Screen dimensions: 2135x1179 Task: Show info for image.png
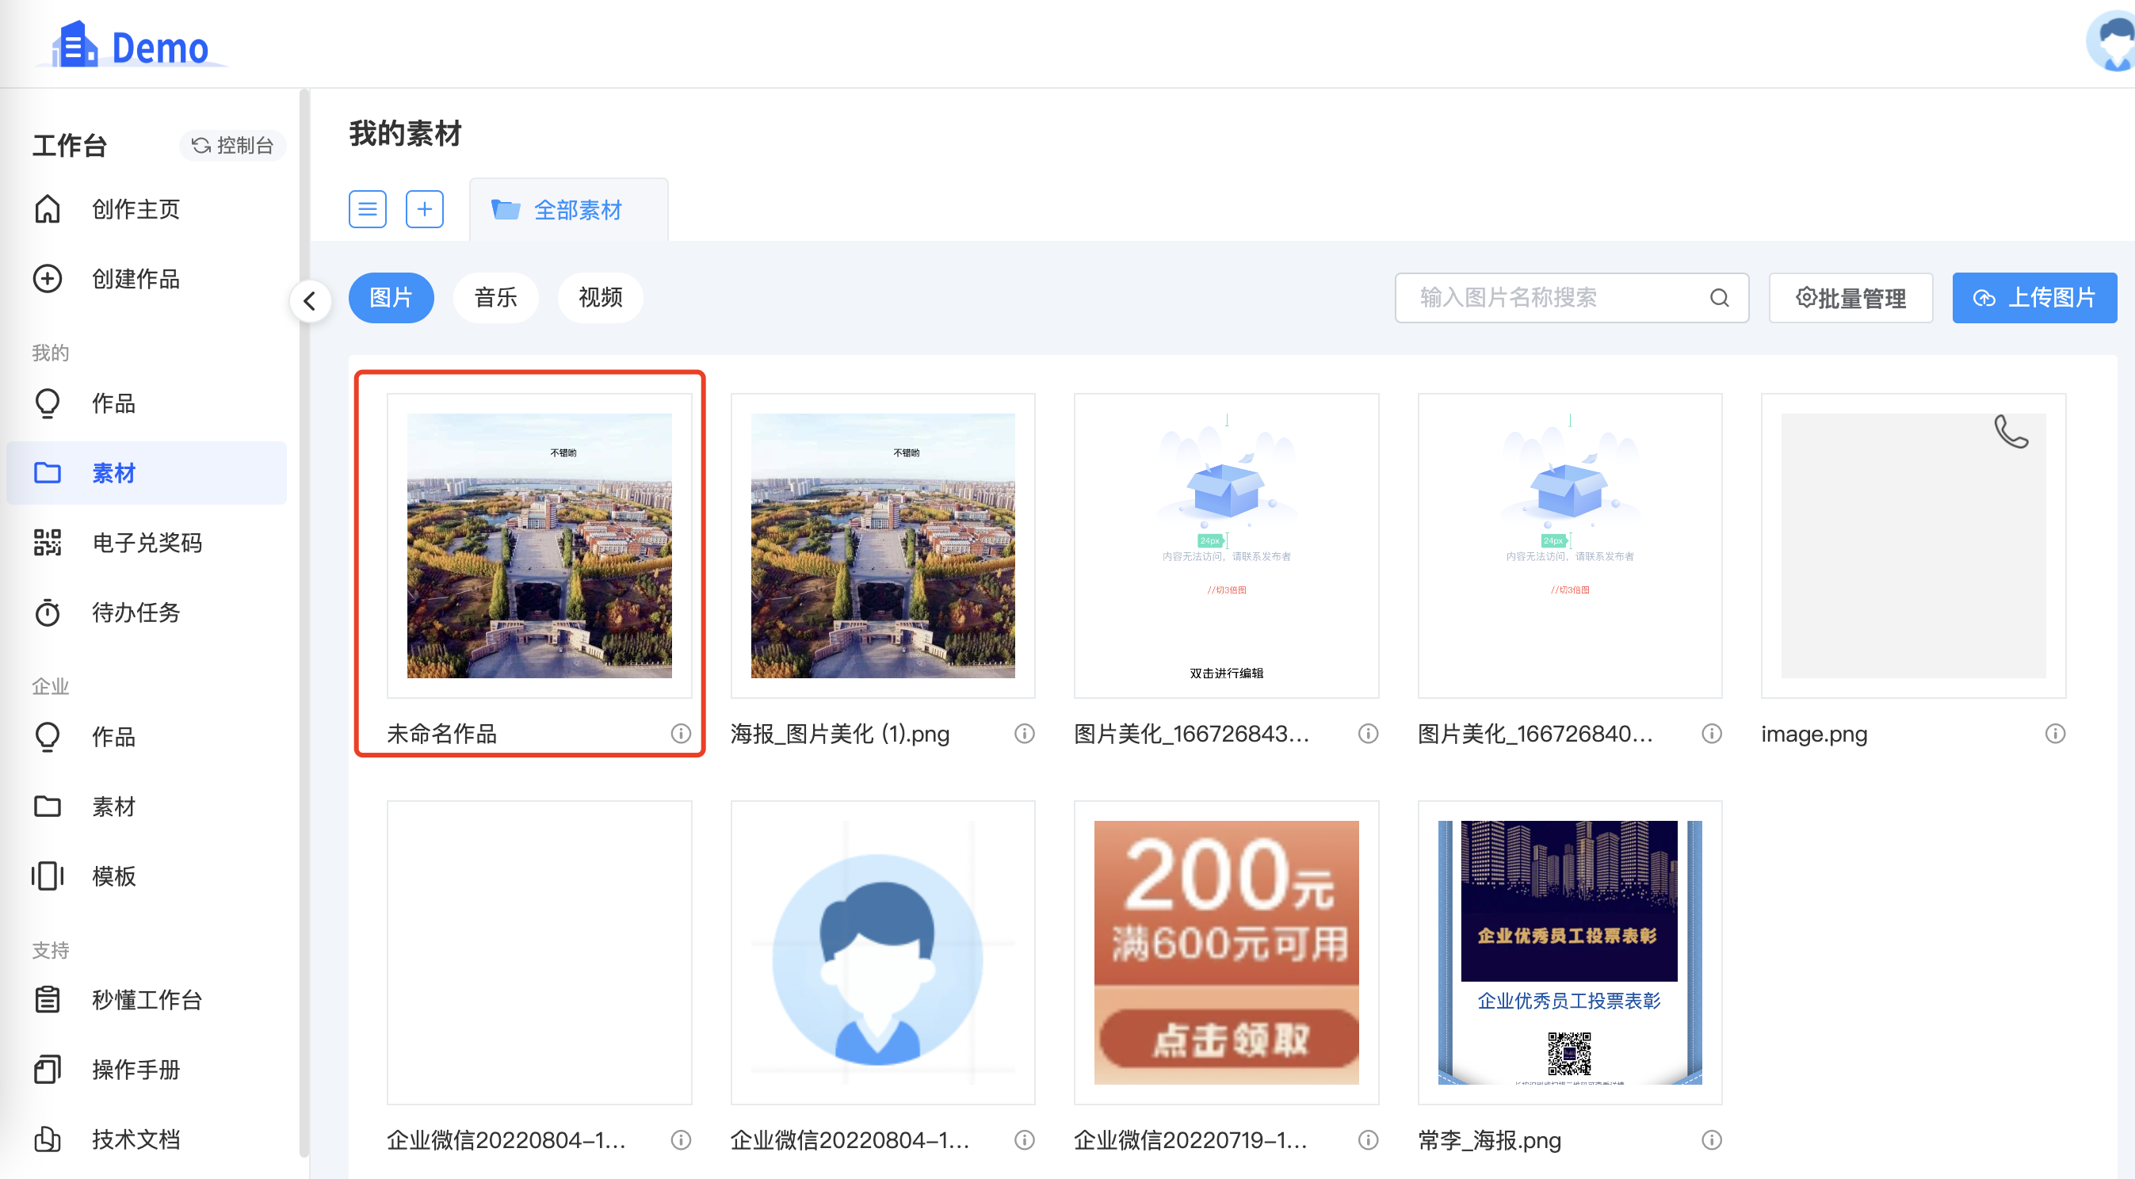coord(2056,733)
